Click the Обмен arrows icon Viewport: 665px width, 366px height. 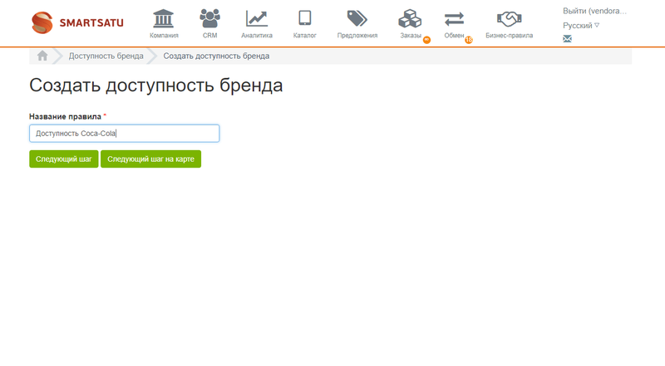[x=455, y=18]
